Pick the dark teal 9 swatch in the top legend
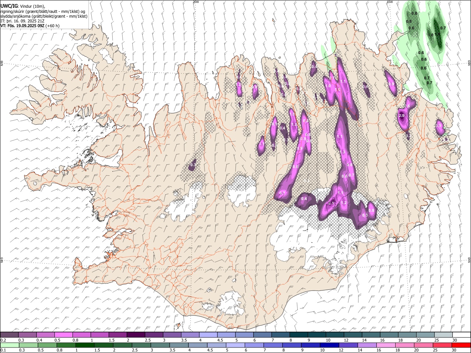Viewport: 471px width, 353px height. pyautogui.click(x=316, y=335)
